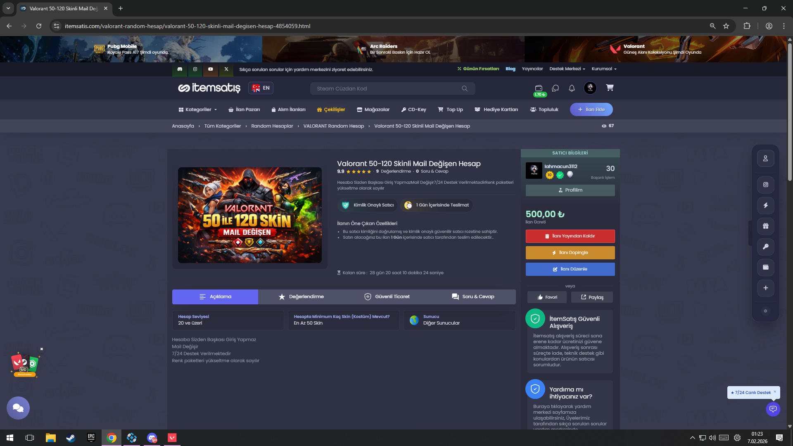Click the gift icon in the right sidebar
793x446 pixels.
765,226
